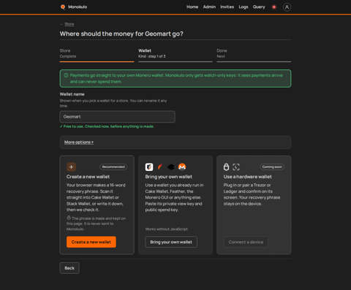The width and height of the screenshot is (351, 290).
Task: Click the Bring your own wallet button
Action: tap(171, 242)
